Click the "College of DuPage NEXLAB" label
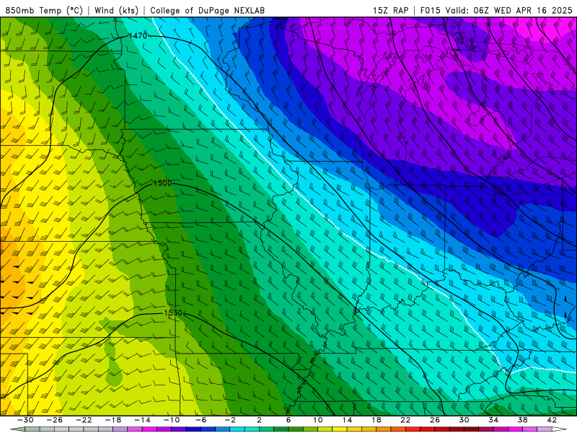This screenshot has height=433, width=577. pos(207,10)
